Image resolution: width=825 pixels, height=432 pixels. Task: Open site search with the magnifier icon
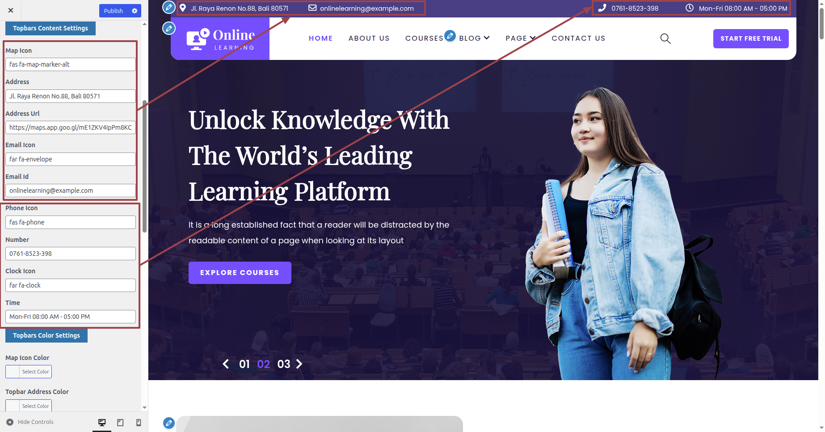point(665,38)
